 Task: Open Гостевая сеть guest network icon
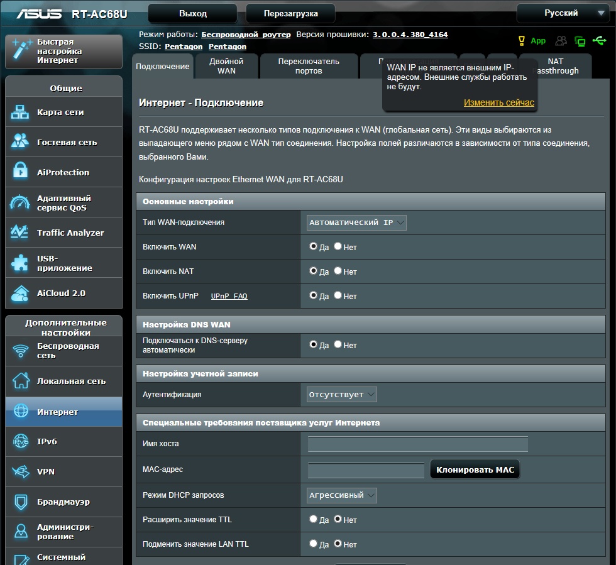[x=19, y=141]
